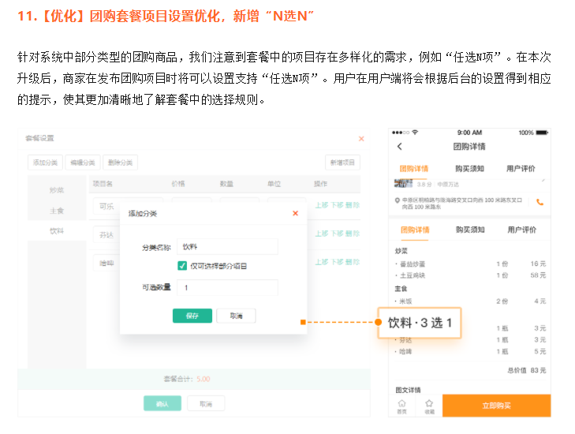575x434 pixels.
Task: Select 主食 category in left sidebar
Action: [x=57, y=211]
